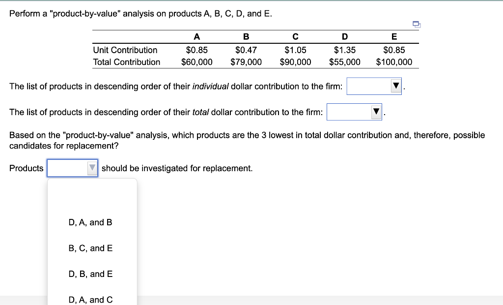This screenshot has width=503, height=305.
Task: Click the "$1.35" unit contribution for product D
Action: point(344,50)
